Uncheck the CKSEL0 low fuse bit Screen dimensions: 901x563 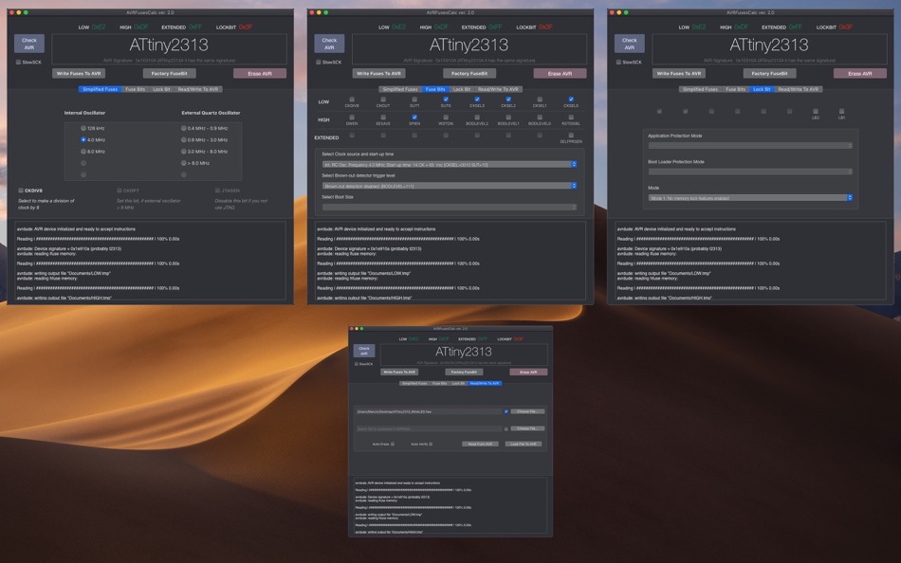571,100
